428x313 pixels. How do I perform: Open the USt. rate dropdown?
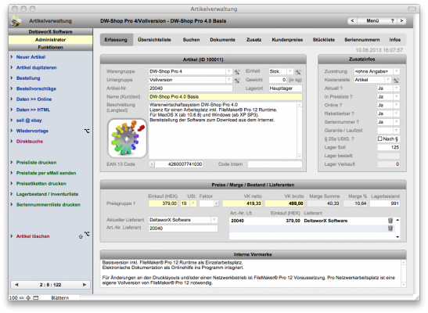(x=193, y=203)
